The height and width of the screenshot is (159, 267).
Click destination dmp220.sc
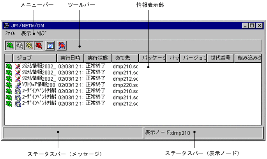125,85
